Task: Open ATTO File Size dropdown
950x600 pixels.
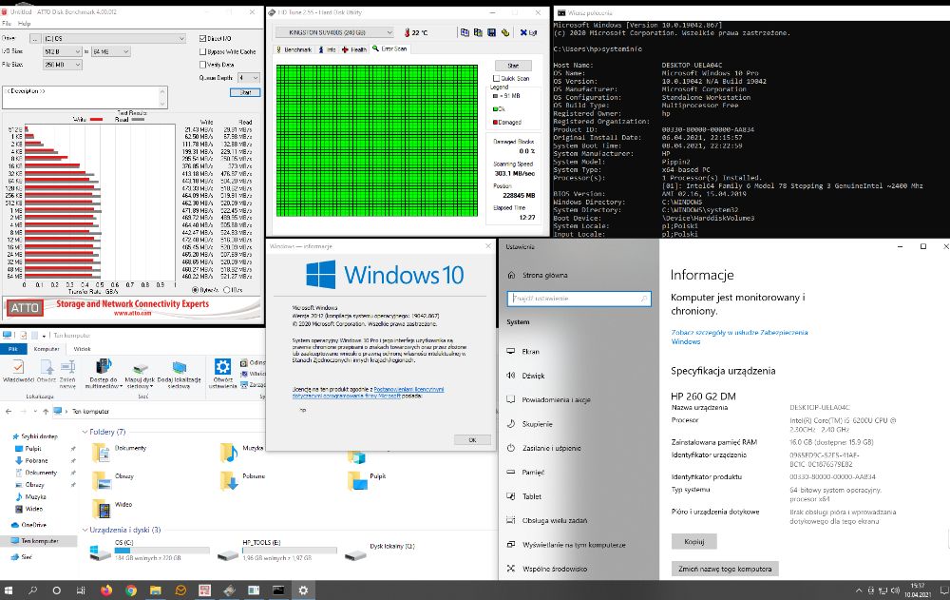Action: [x=62, y=65]
